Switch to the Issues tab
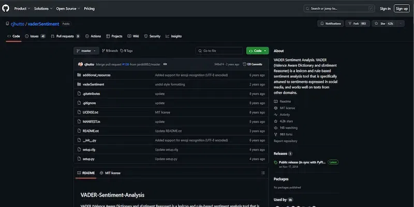 pyautogui.click(x=35, y=36)
